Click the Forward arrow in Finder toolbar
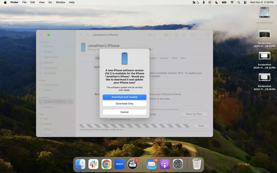 point(88,35)
